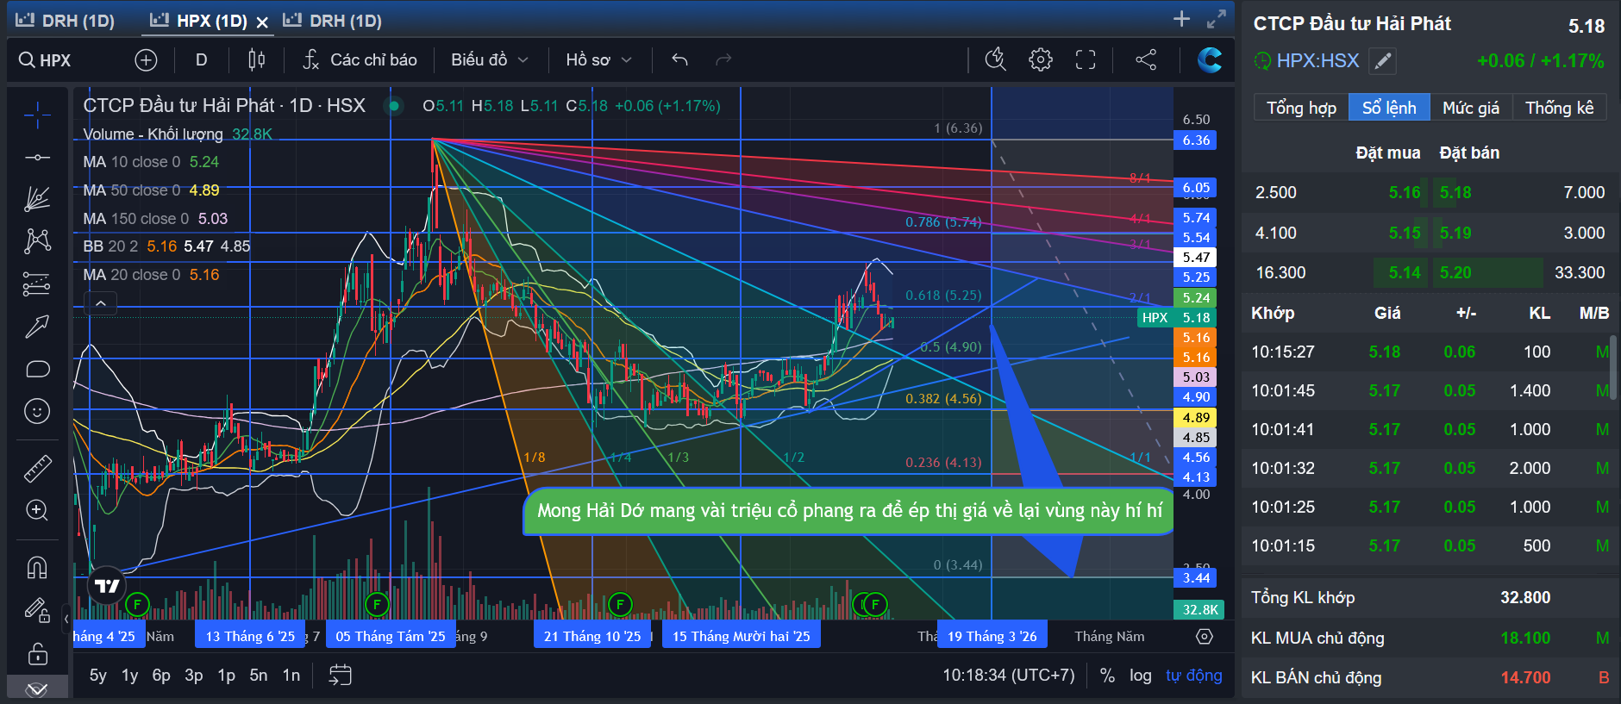Open time axis settings gear icon
Screen dimensions: 1621x704
pos(1205,637)
